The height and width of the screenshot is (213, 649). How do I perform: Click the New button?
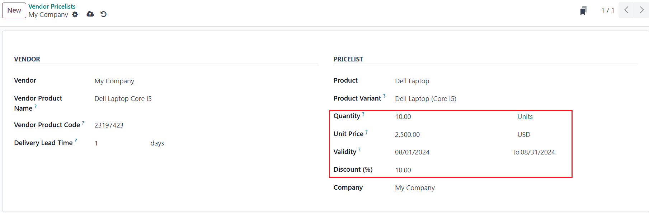click(x=14, y=10)
